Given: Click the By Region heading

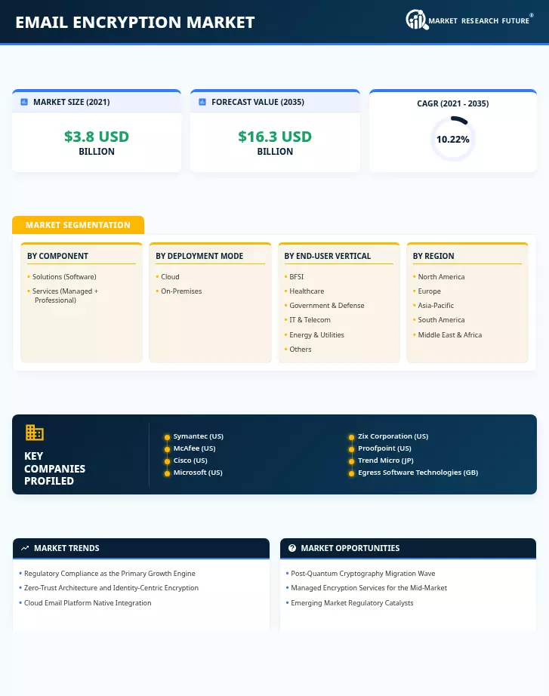Looking at the screenshot, I should pos(433,256).
